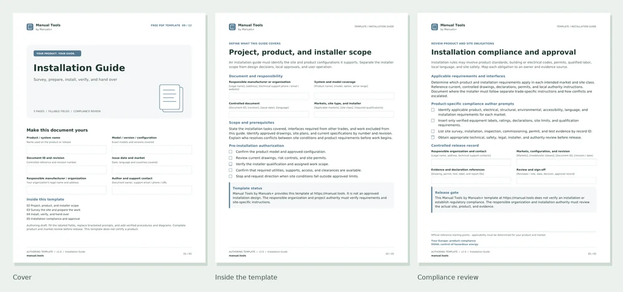Check 'List site survey, installation, inspection' box
Viewport: 623px width, 292px height.
pyautogui.click(x=433, y=131)
